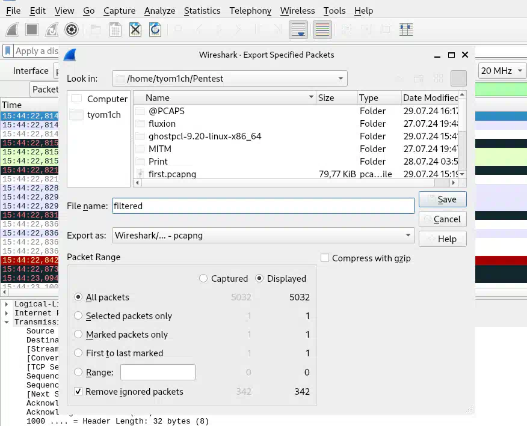
Task: Select Computer in the dialog sidebar
Action: point(99,99)
